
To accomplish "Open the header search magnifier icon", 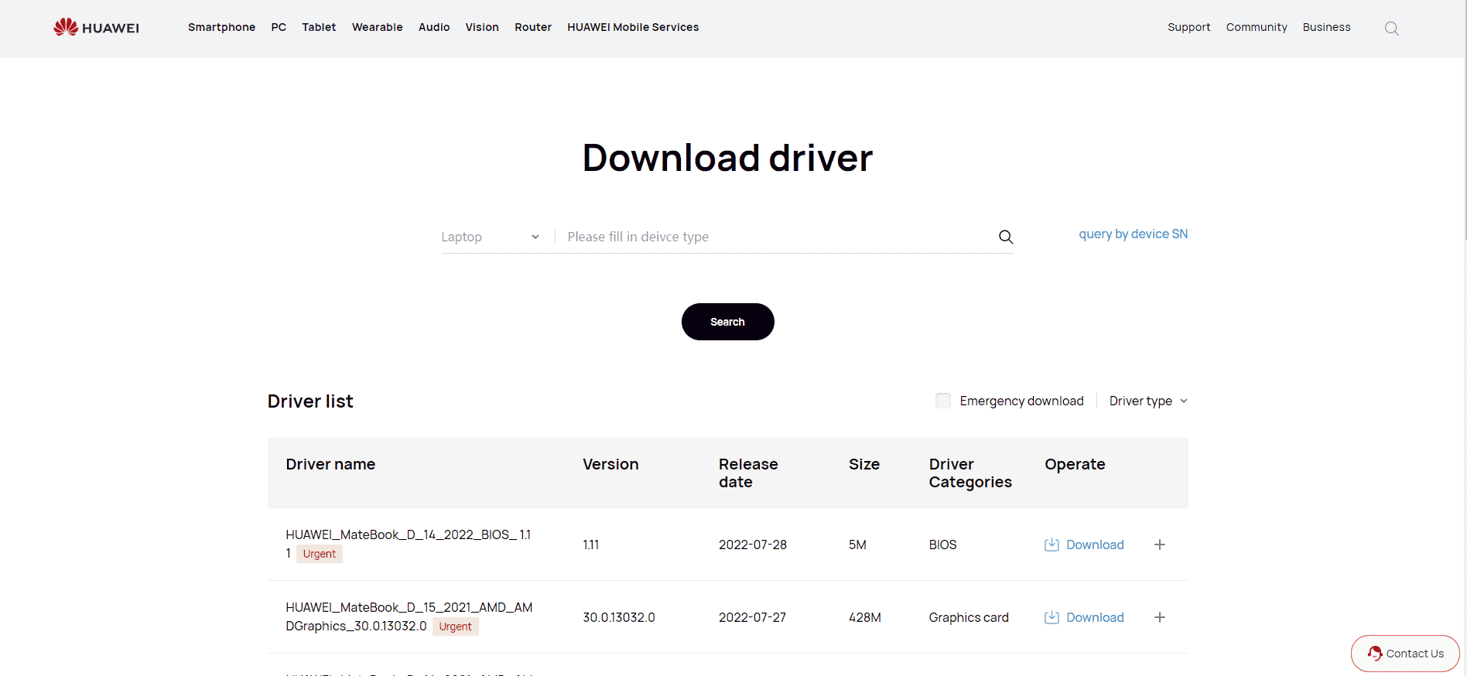I will click(1391, 29).
